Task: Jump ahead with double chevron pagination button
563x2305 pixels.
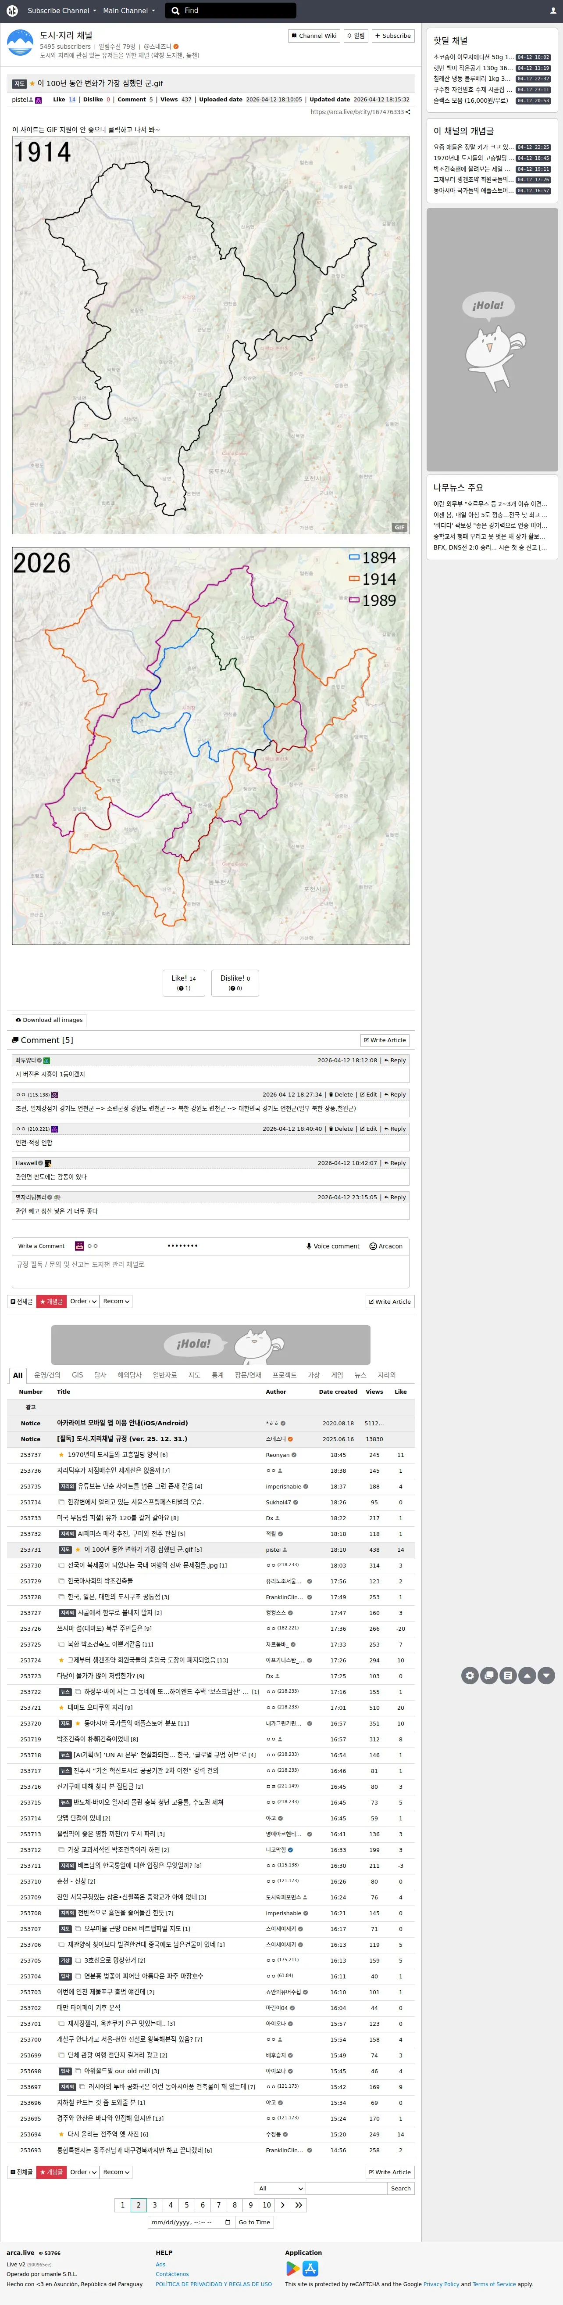Action: [299, 2205]
